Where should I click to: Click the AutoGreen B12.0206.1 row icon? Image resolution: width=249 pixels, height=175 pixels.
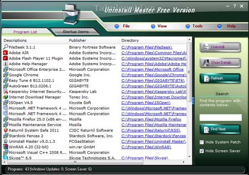click(x=6, y=86)
